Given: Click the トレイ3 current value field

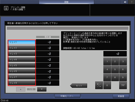Looking at the screenshot, I should click(x=48, y=54).
